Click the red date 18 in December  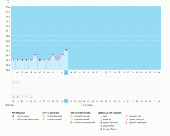coord(159,102)
